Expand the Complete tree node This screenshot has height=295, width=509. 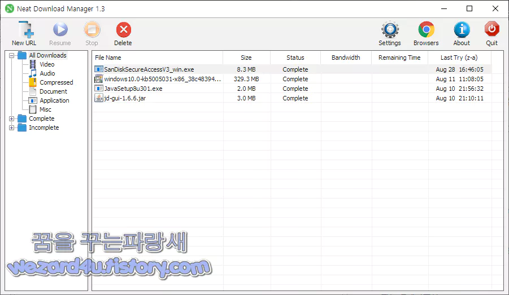(x=12, y=118)
